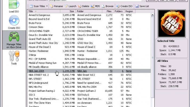Image resolution: width=190 pixels, height=107 pixels.
Task: Sort by the Size column header
Action: click(68, 11)
